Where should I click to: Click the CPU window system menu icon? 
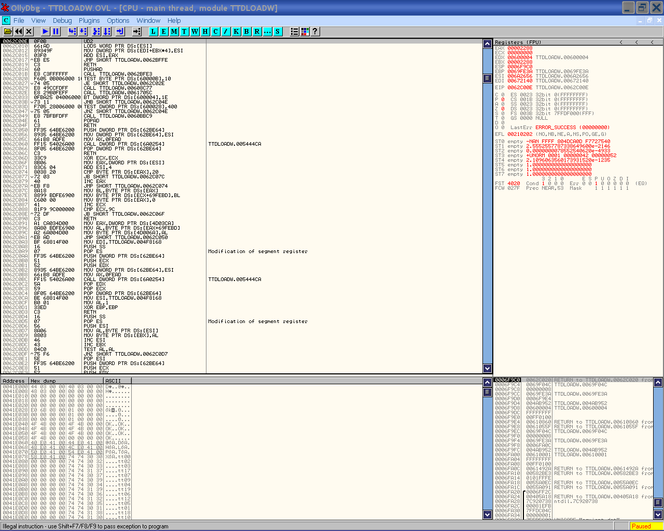click(6, 20)
